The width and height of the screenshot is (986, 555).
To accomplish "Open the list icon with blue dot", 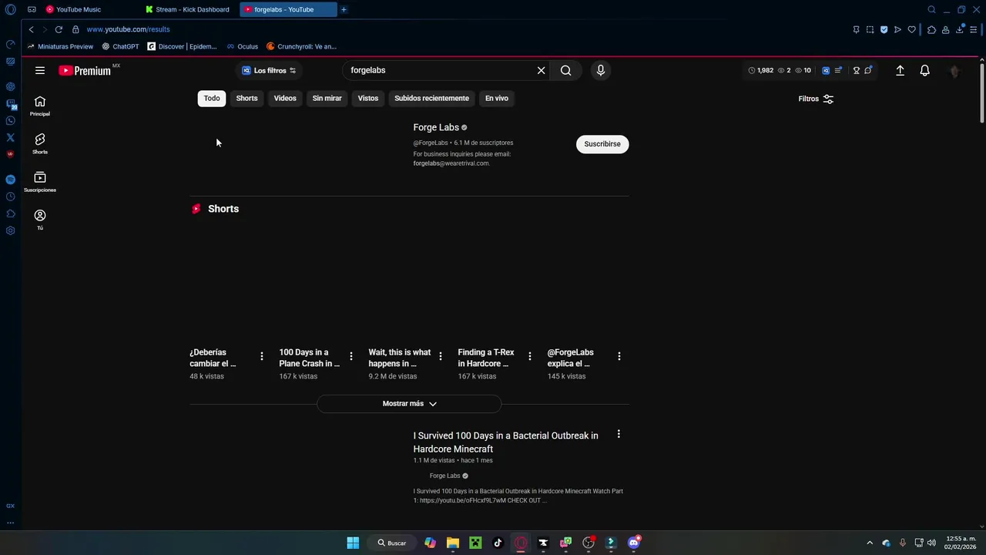I will pos(838,70).
